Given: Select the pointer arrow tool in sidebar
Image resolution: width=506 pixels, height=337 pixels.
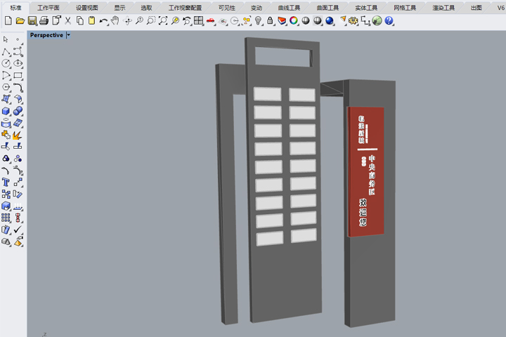Looking at the screenshot, I should pyautogui.click(x=6, y=39).
